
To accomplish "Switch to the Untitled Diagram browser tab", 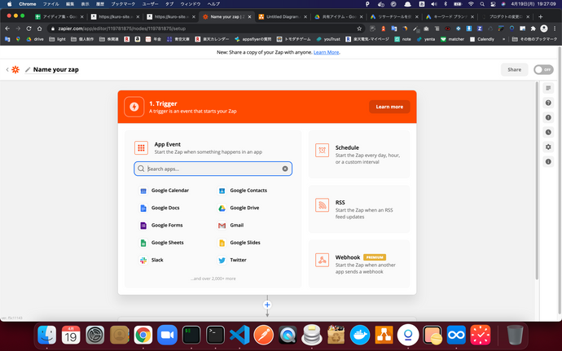I will (283, 16).
